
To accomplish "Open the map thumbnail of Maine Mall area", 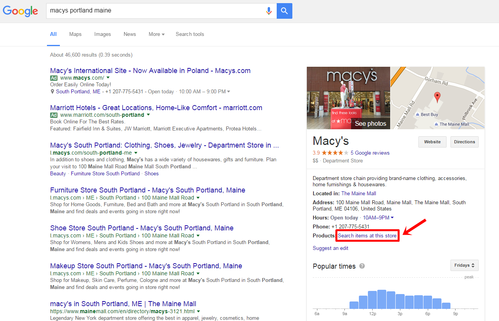I will (x=438, y=98).
